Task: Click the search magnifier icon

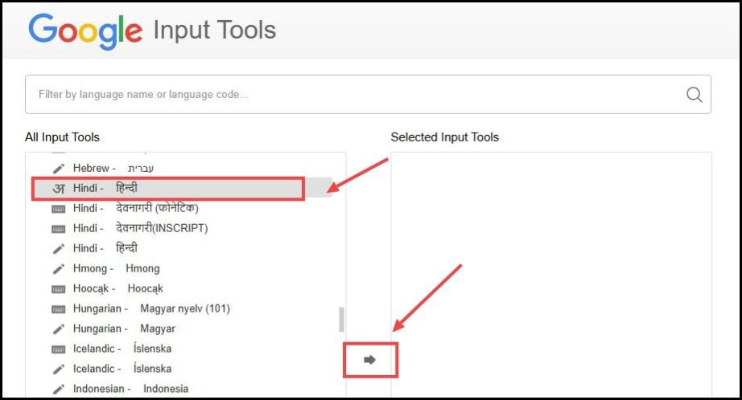Action: click(x=694, y=95)
